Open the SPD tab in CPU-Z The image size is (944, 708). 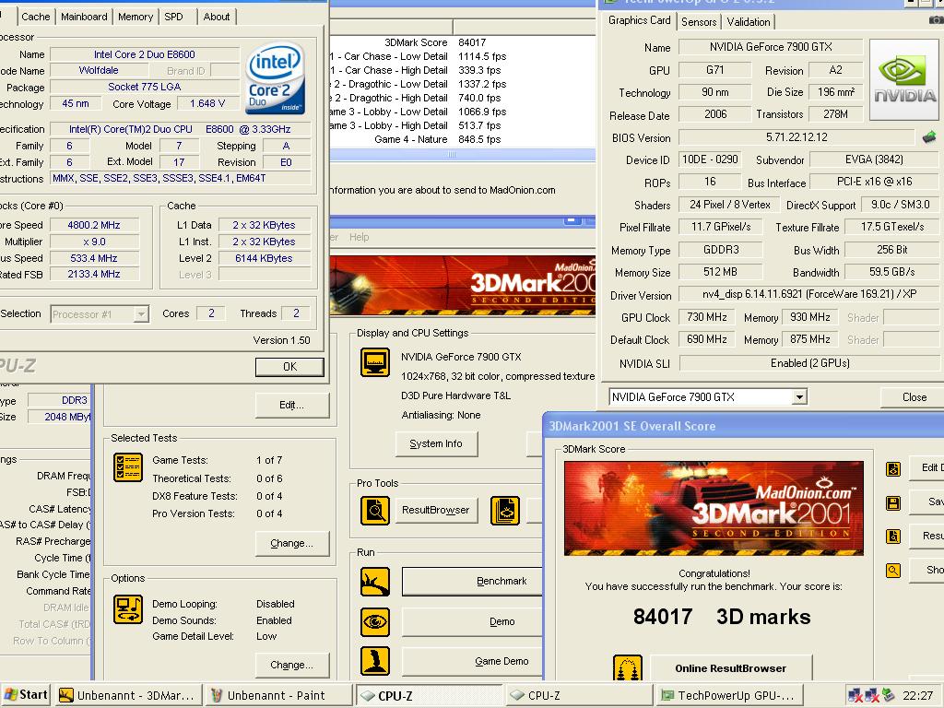[x=174, y=17]
